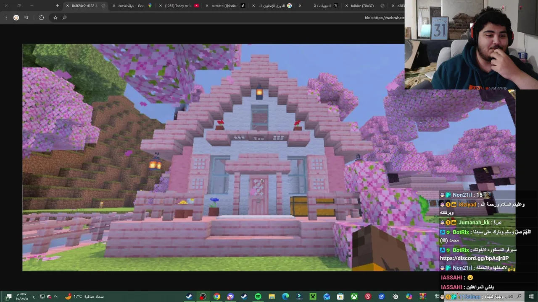
Task: Click Jumanah_kk username in chat overlay
Action: point(474,222)
